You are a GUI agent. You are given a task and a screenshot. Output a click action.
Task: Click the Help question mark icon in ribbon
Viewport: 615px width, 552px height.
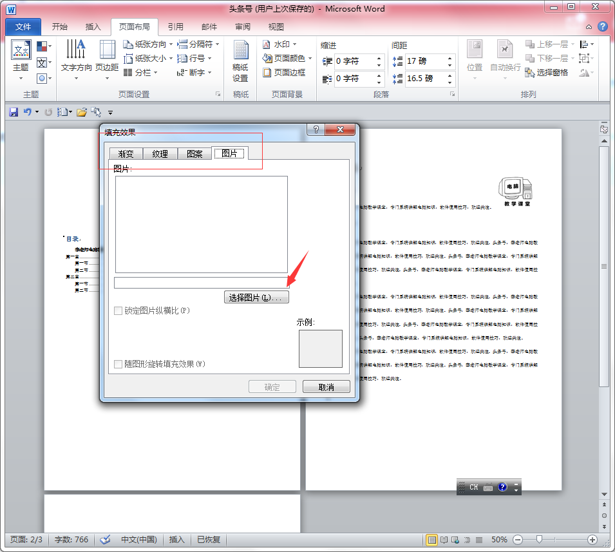pos(602,26)
